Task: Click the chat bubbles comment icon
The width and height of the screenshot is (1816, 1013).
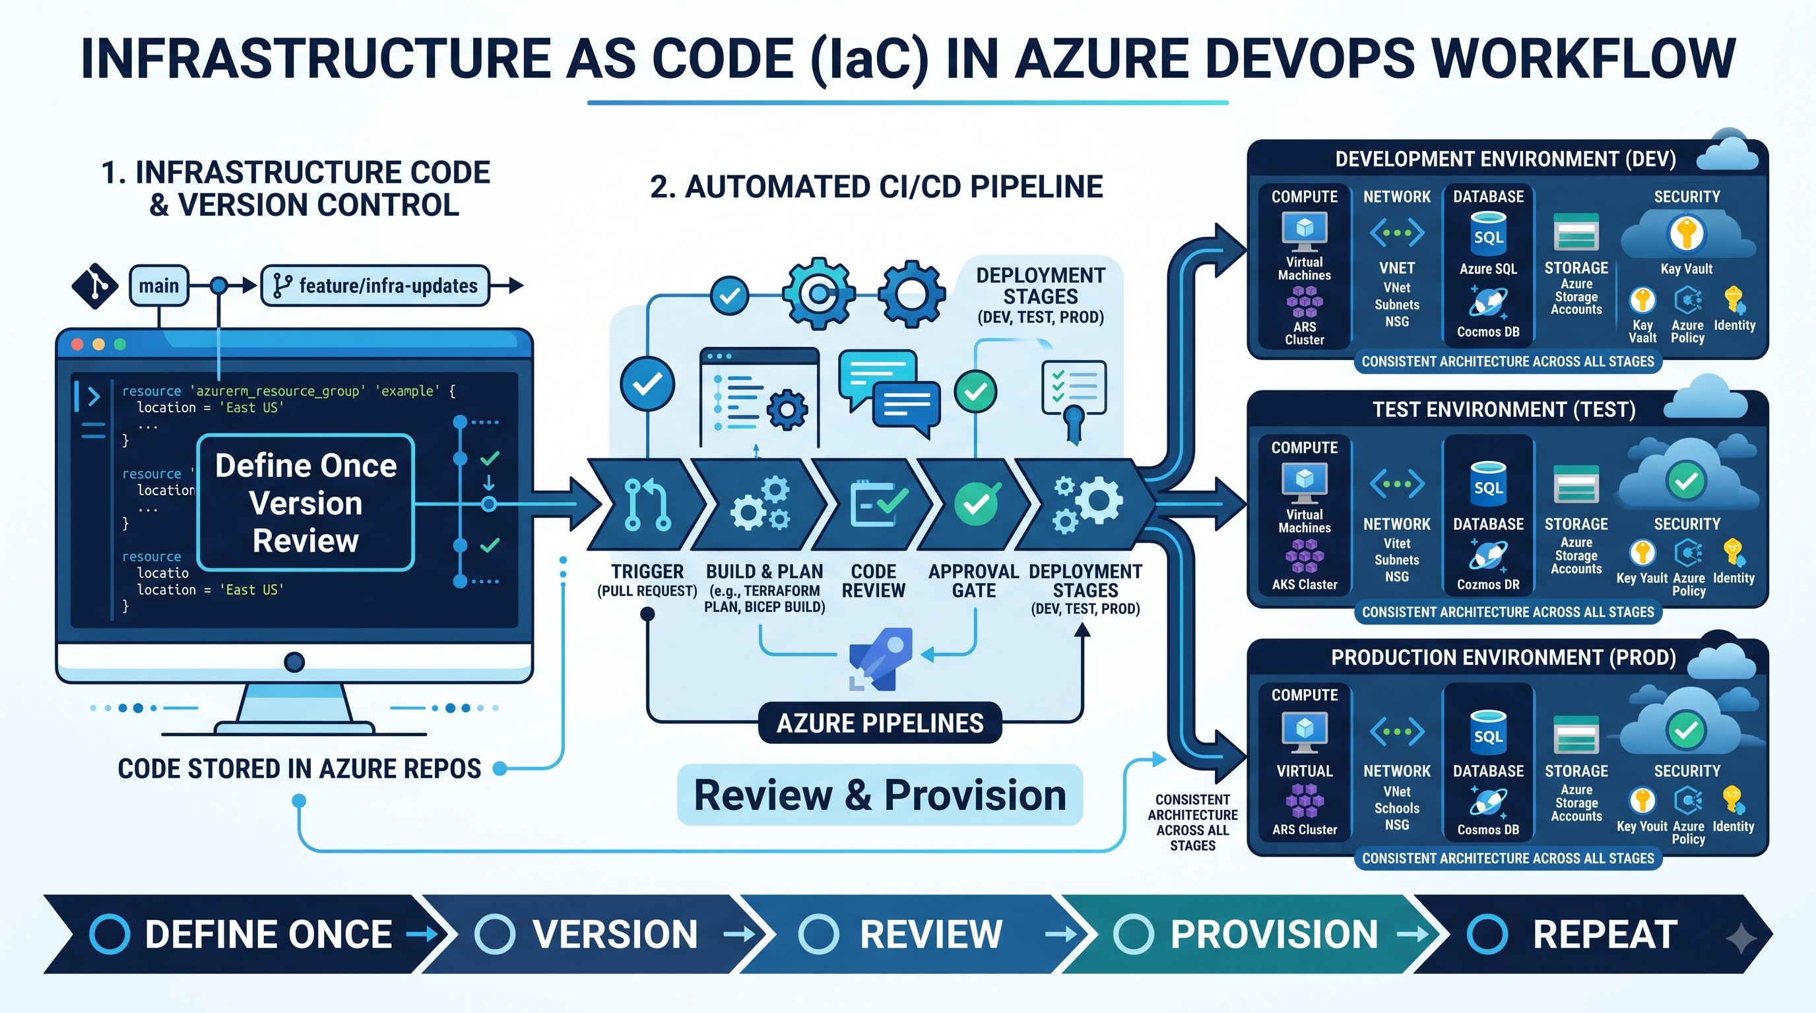Action: coord(889,394)
